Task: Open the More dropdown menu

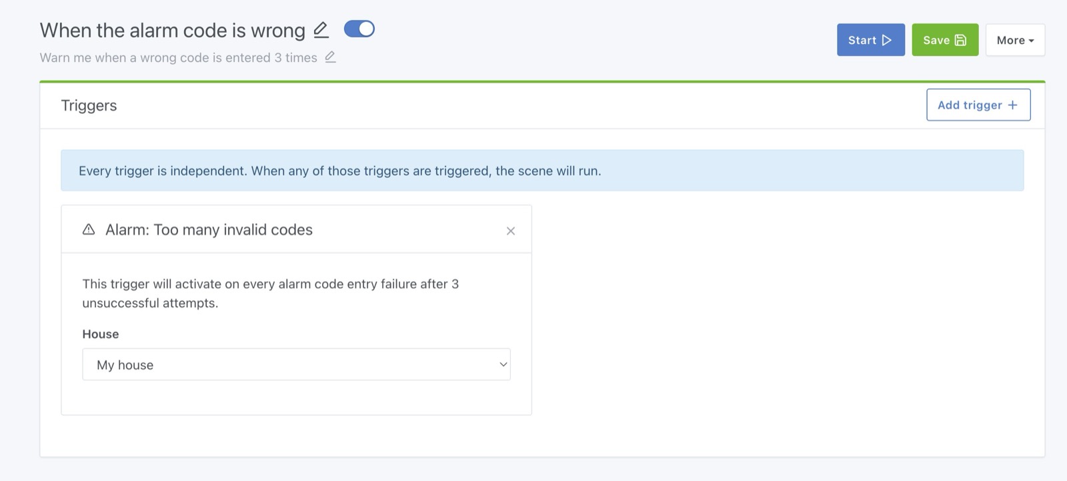Action: pos(1015,40)
